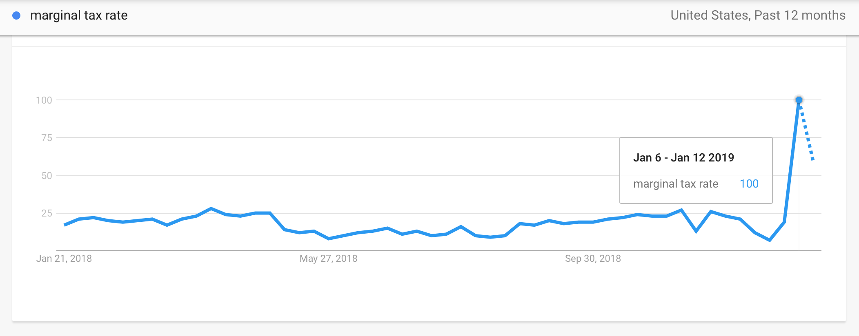859x336 pixels.
Task: Click the trend line's starting point at Jan 21, 2018
Action: 65,225
